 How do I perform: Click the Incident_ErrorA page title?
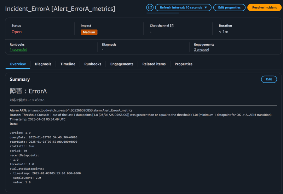(60, 8)
